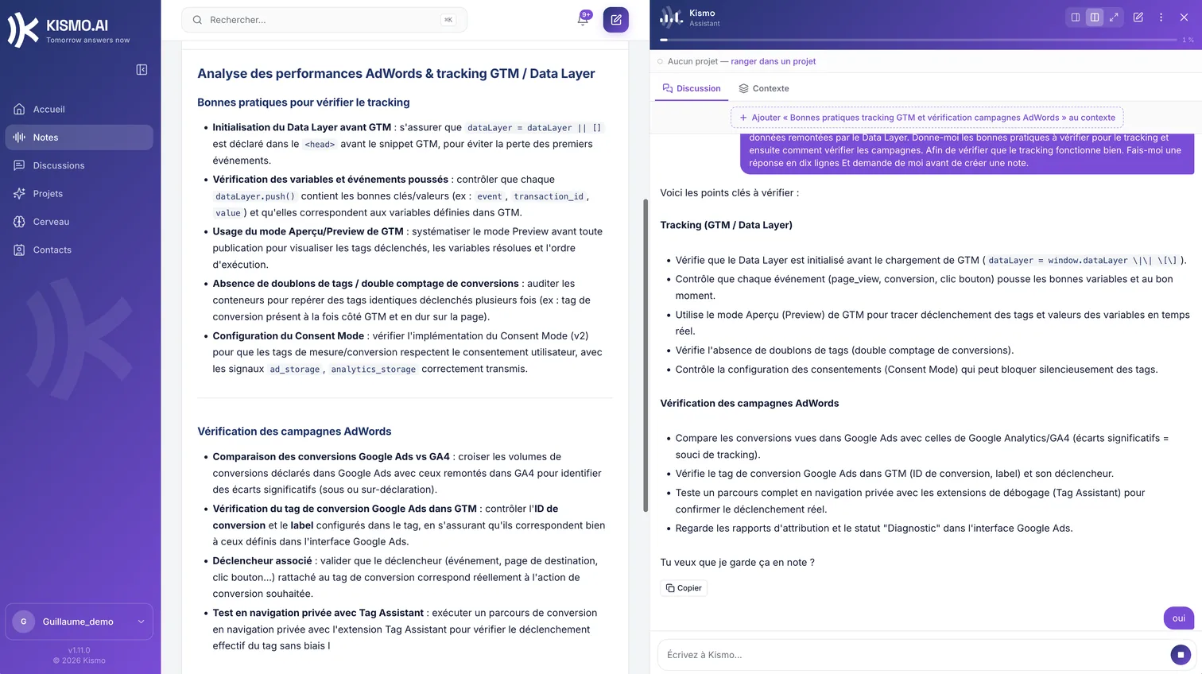Click the 'Voici les points clés à vérifier' line
This screenshot has height=674, width=1202.
click(x=729, y=193)
